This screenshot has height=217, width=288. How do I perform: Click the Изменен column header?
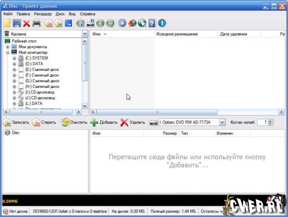click(232, 134)
